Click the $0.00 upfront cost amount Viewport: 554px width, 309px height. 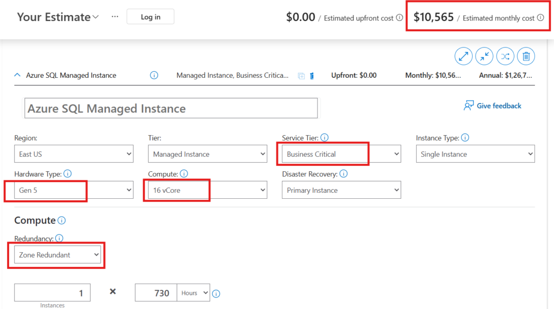[300, 17]
